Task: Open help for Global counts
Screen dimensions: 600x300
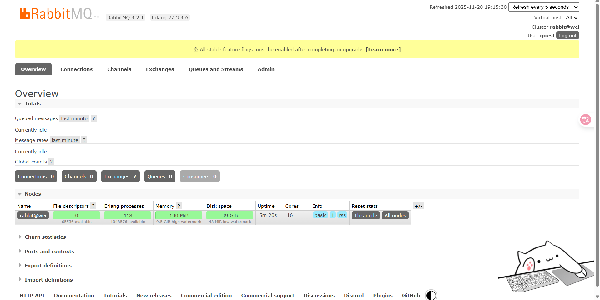Action: [x=51, y=162]
